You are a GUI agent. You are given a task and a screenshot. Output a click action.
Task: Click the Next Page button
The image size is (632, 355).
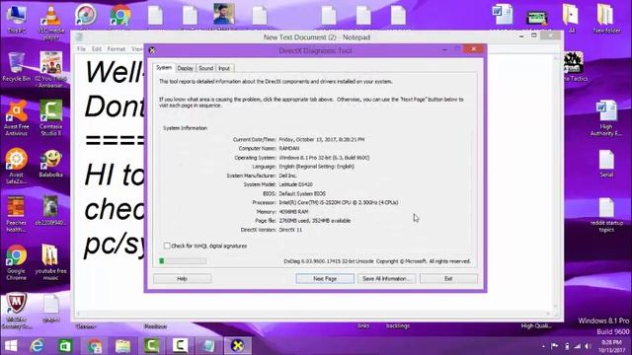[325, 278]
